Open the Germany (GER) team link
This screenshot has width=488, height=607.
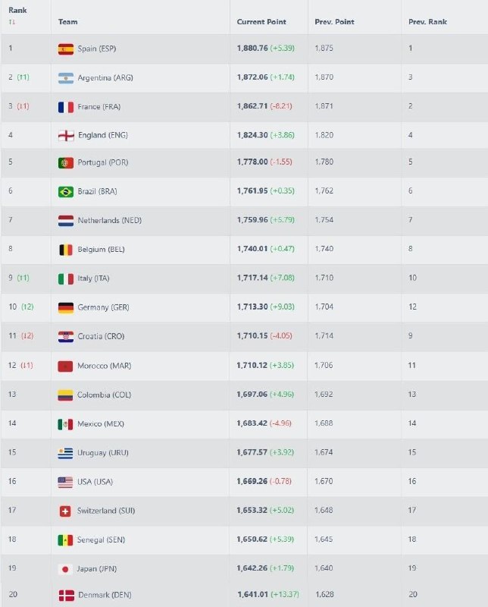102,307
